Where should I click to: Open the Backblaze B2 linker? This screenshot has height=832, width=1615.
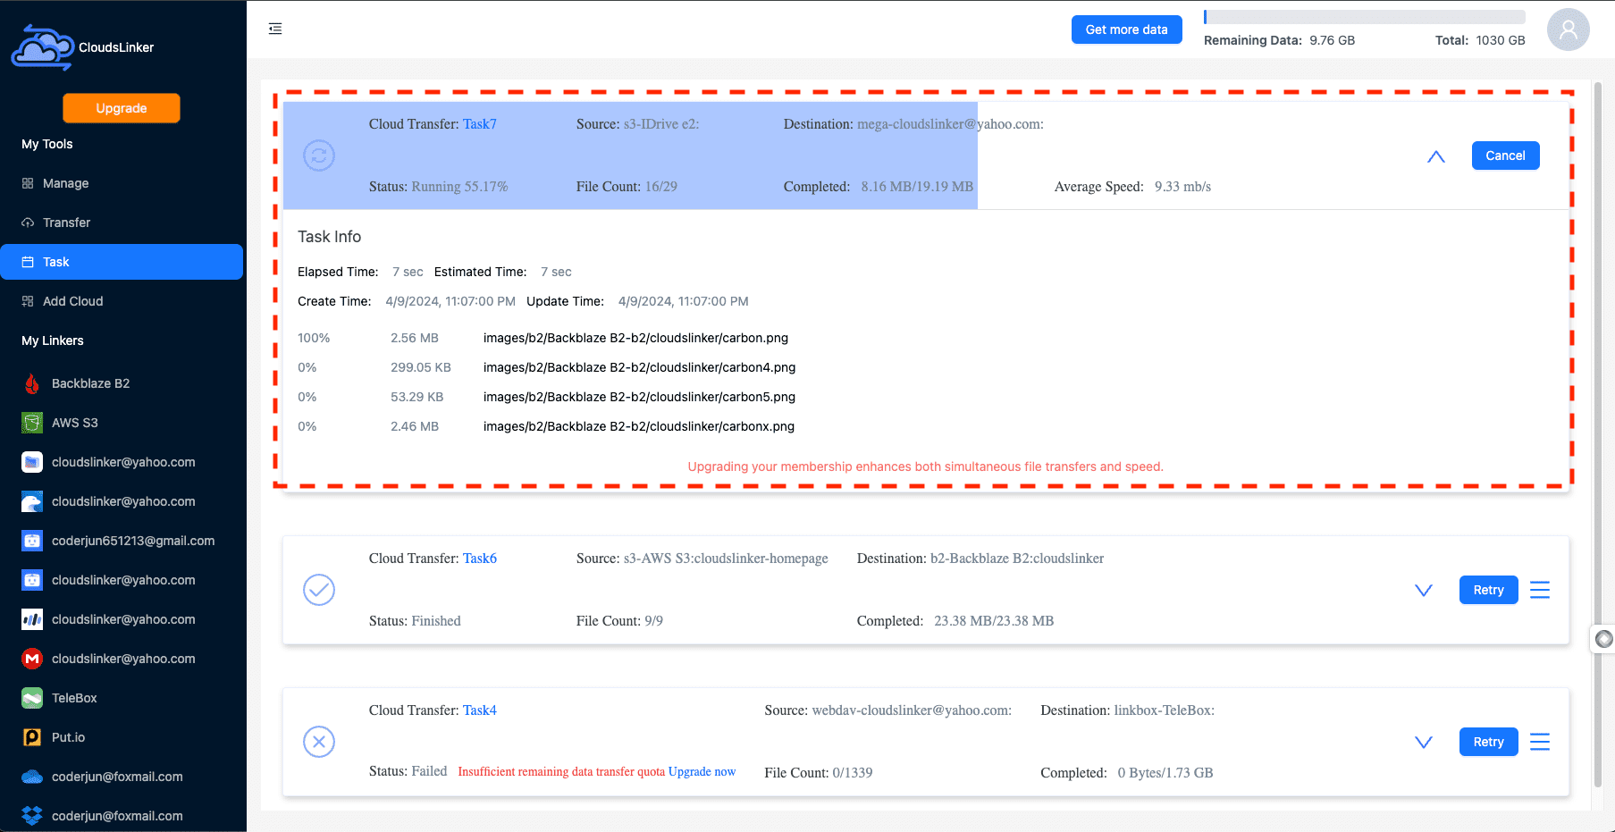pos(122,383)
